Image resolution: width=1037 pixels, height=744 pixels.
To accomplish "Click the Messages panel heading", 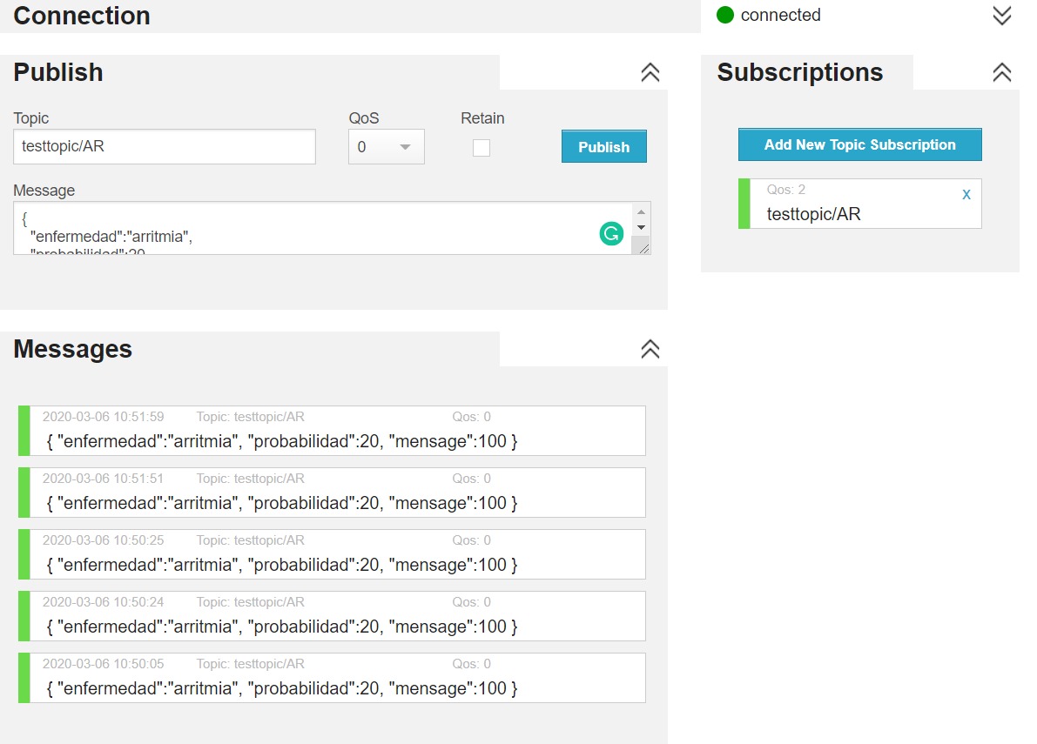I will tap(73, 349).
